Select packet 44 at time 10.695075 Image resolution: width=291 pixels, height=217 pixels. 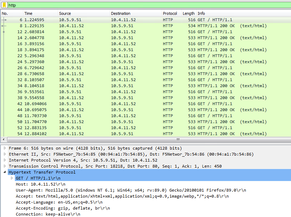click(x=146, y=110)
